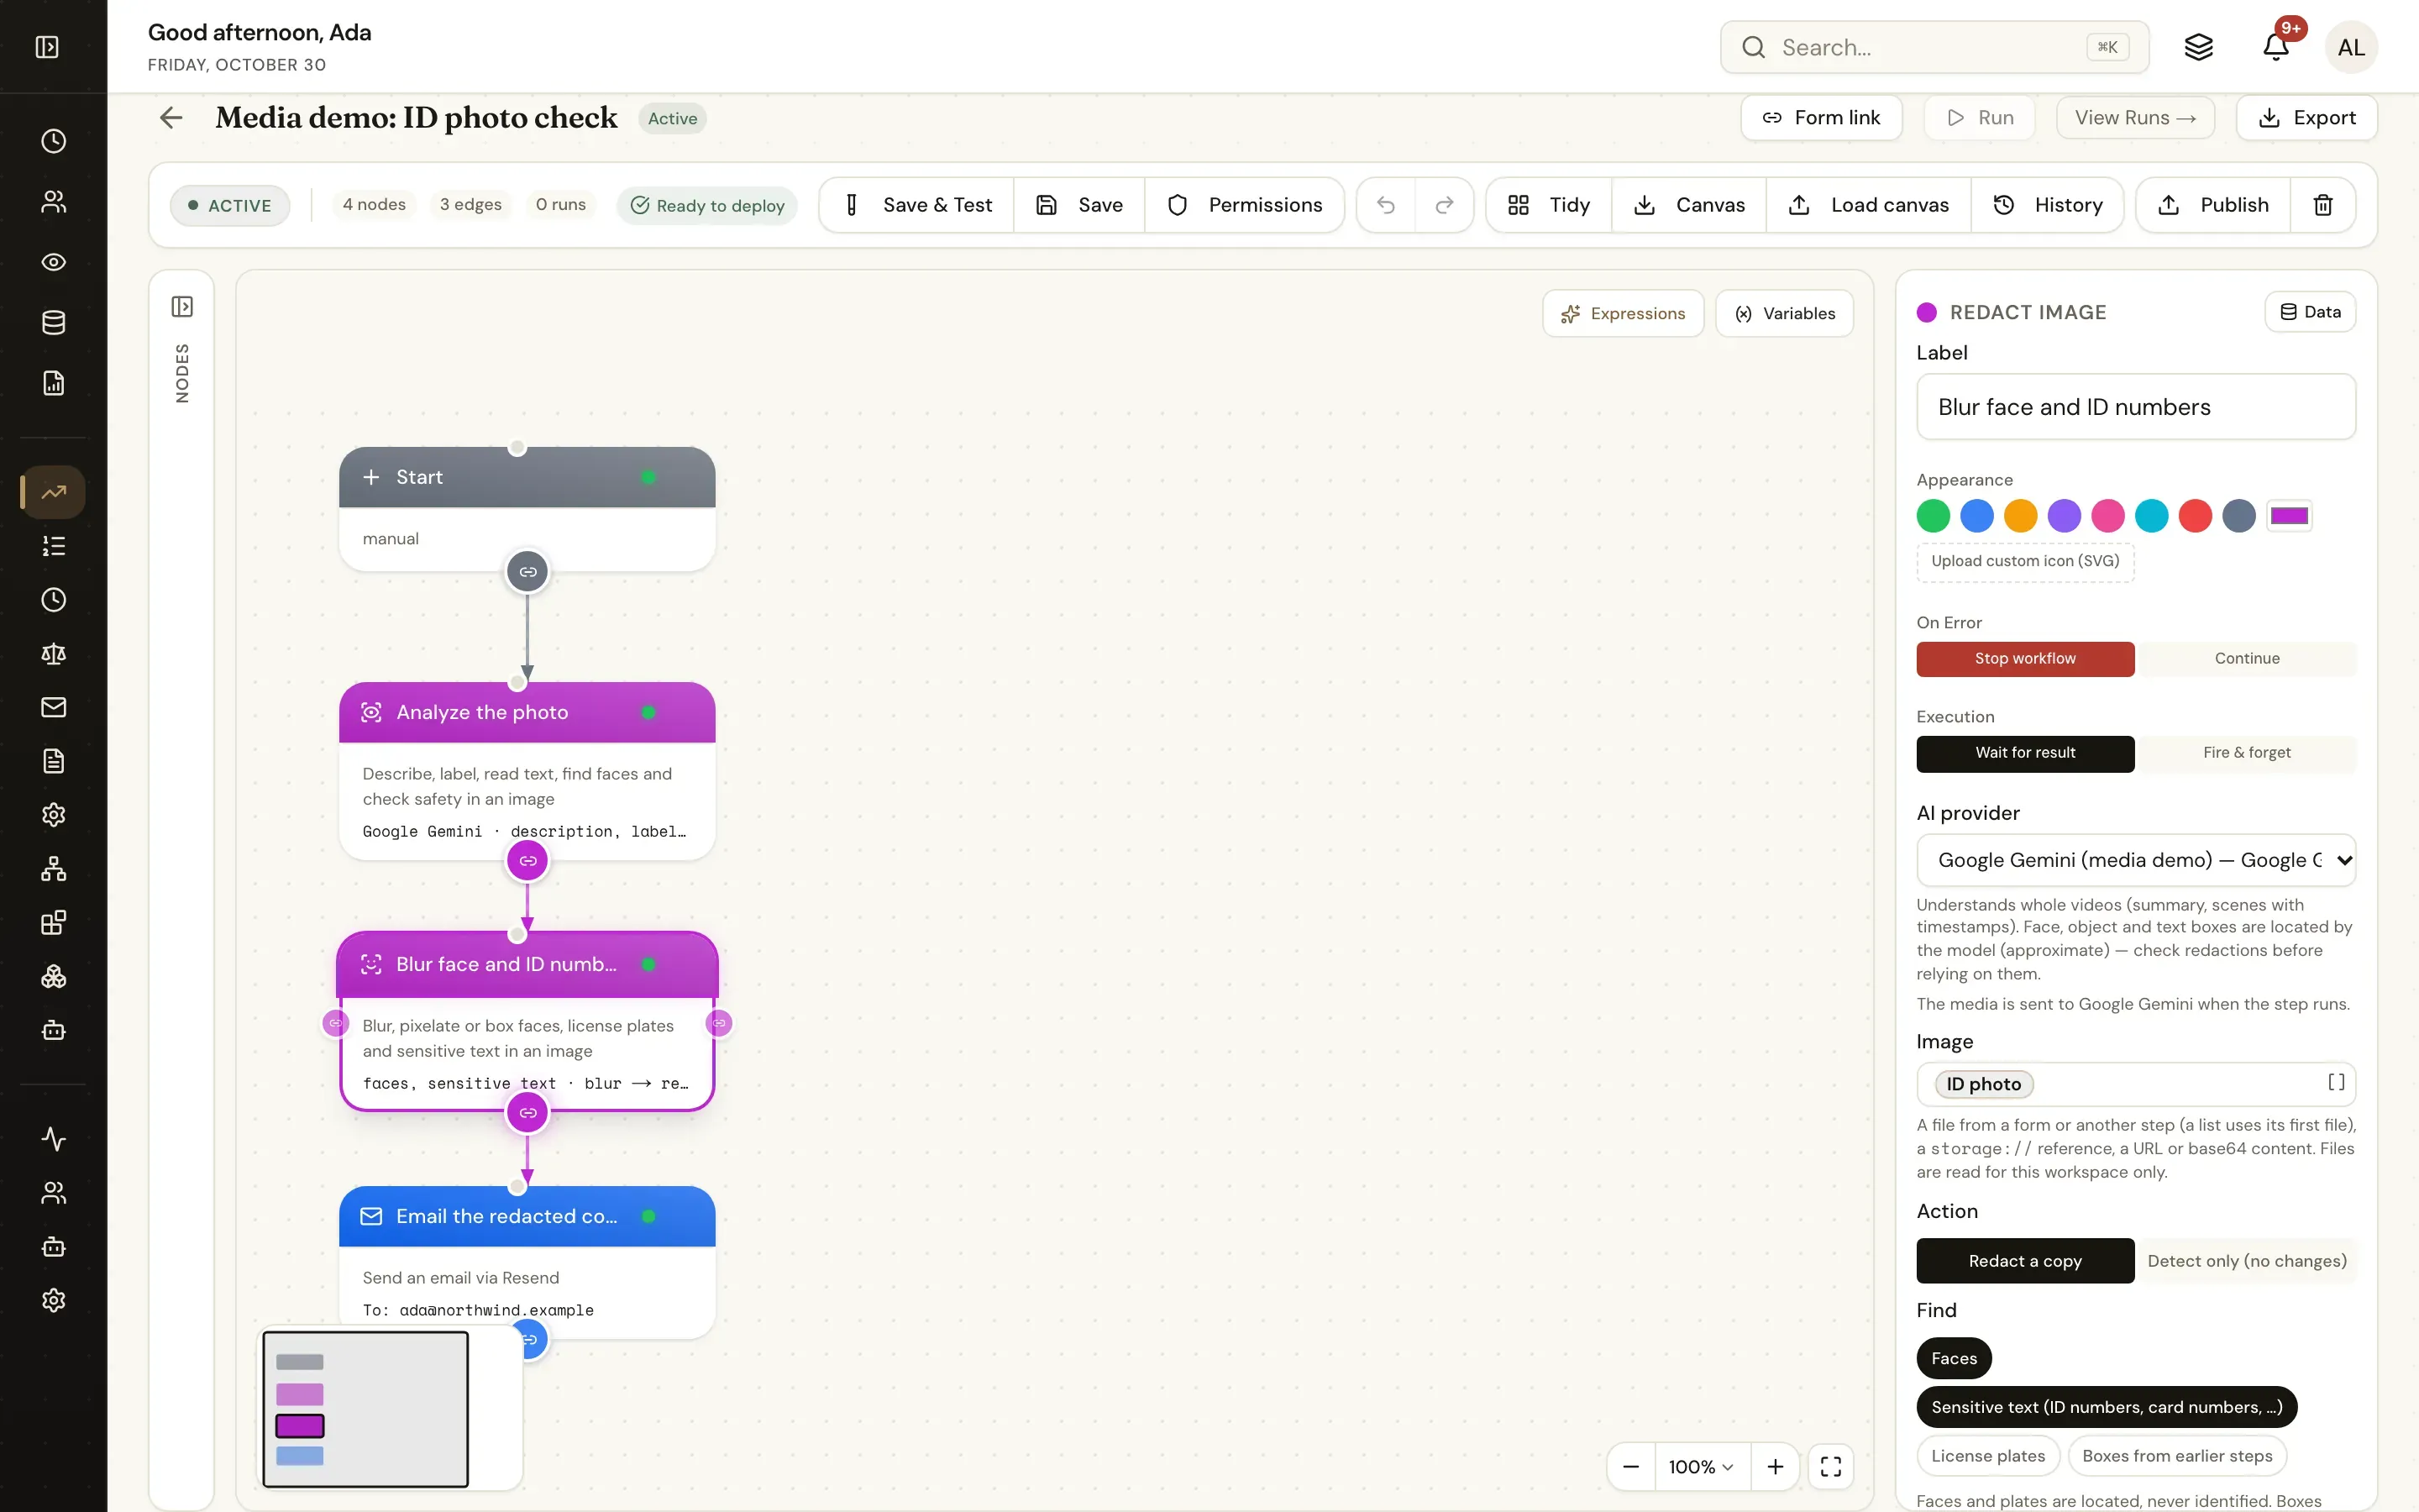Choose Detect only (no changes) action
Viewport: 2419px width, 1512px height.
[2246, 1261]
